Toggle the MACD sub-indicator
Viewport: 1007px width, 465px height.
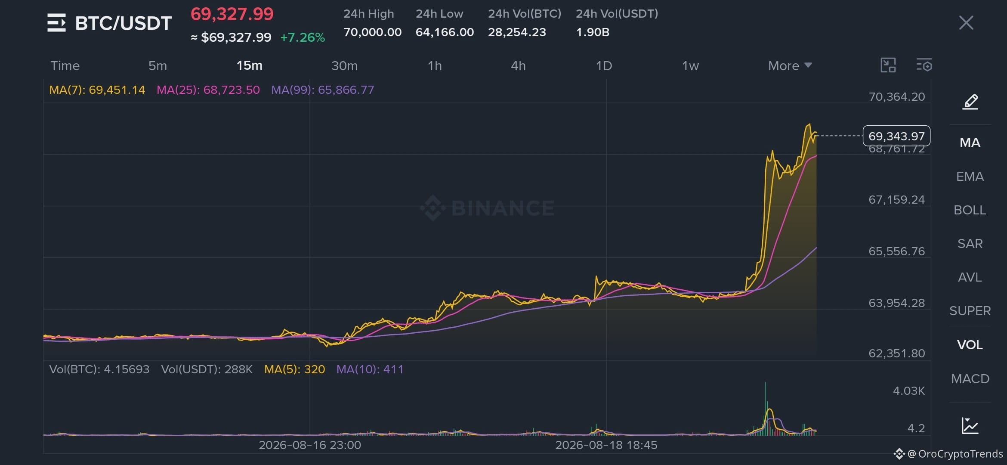coord(970,379)
